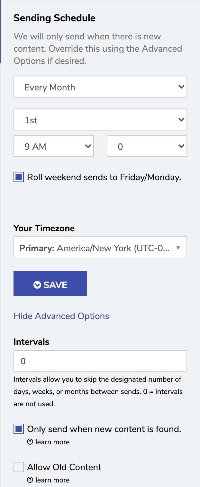This screenshot has height=487, width=200.
Task: Click the chevron arrow on Every Month select
Action: [x=181, y=87]
